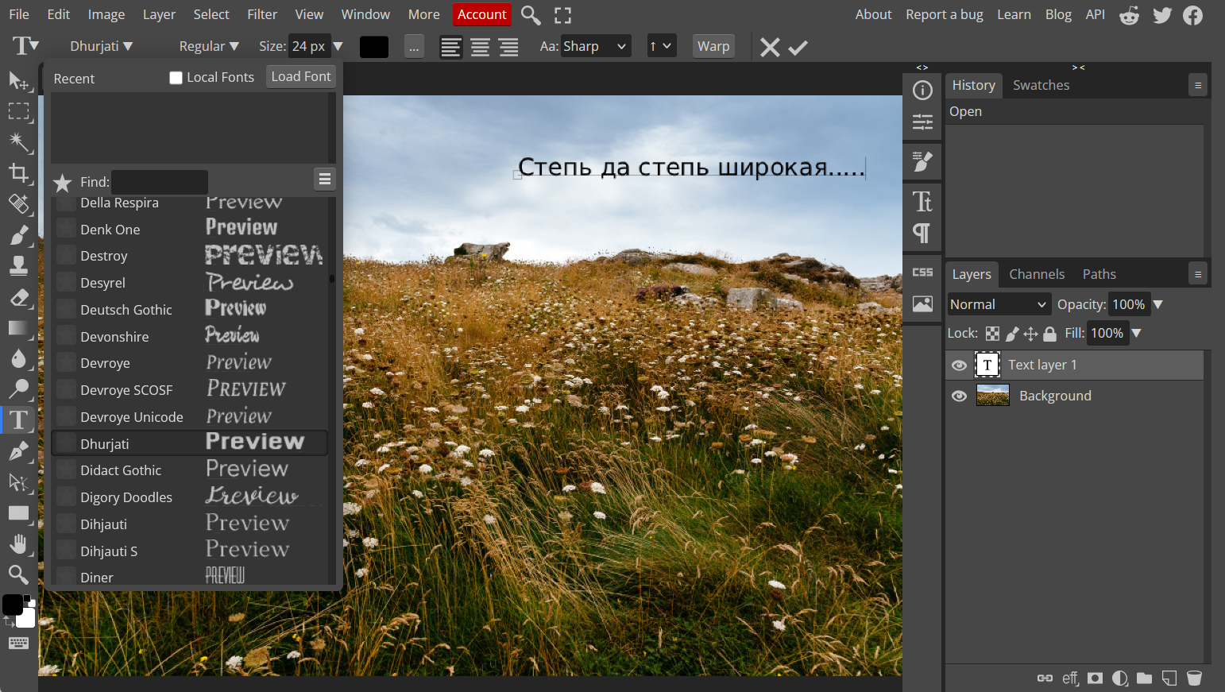Viewport: 1225px width, 692px height.
Task: Switch to the Channels tab
Action: click(1036, 274)
